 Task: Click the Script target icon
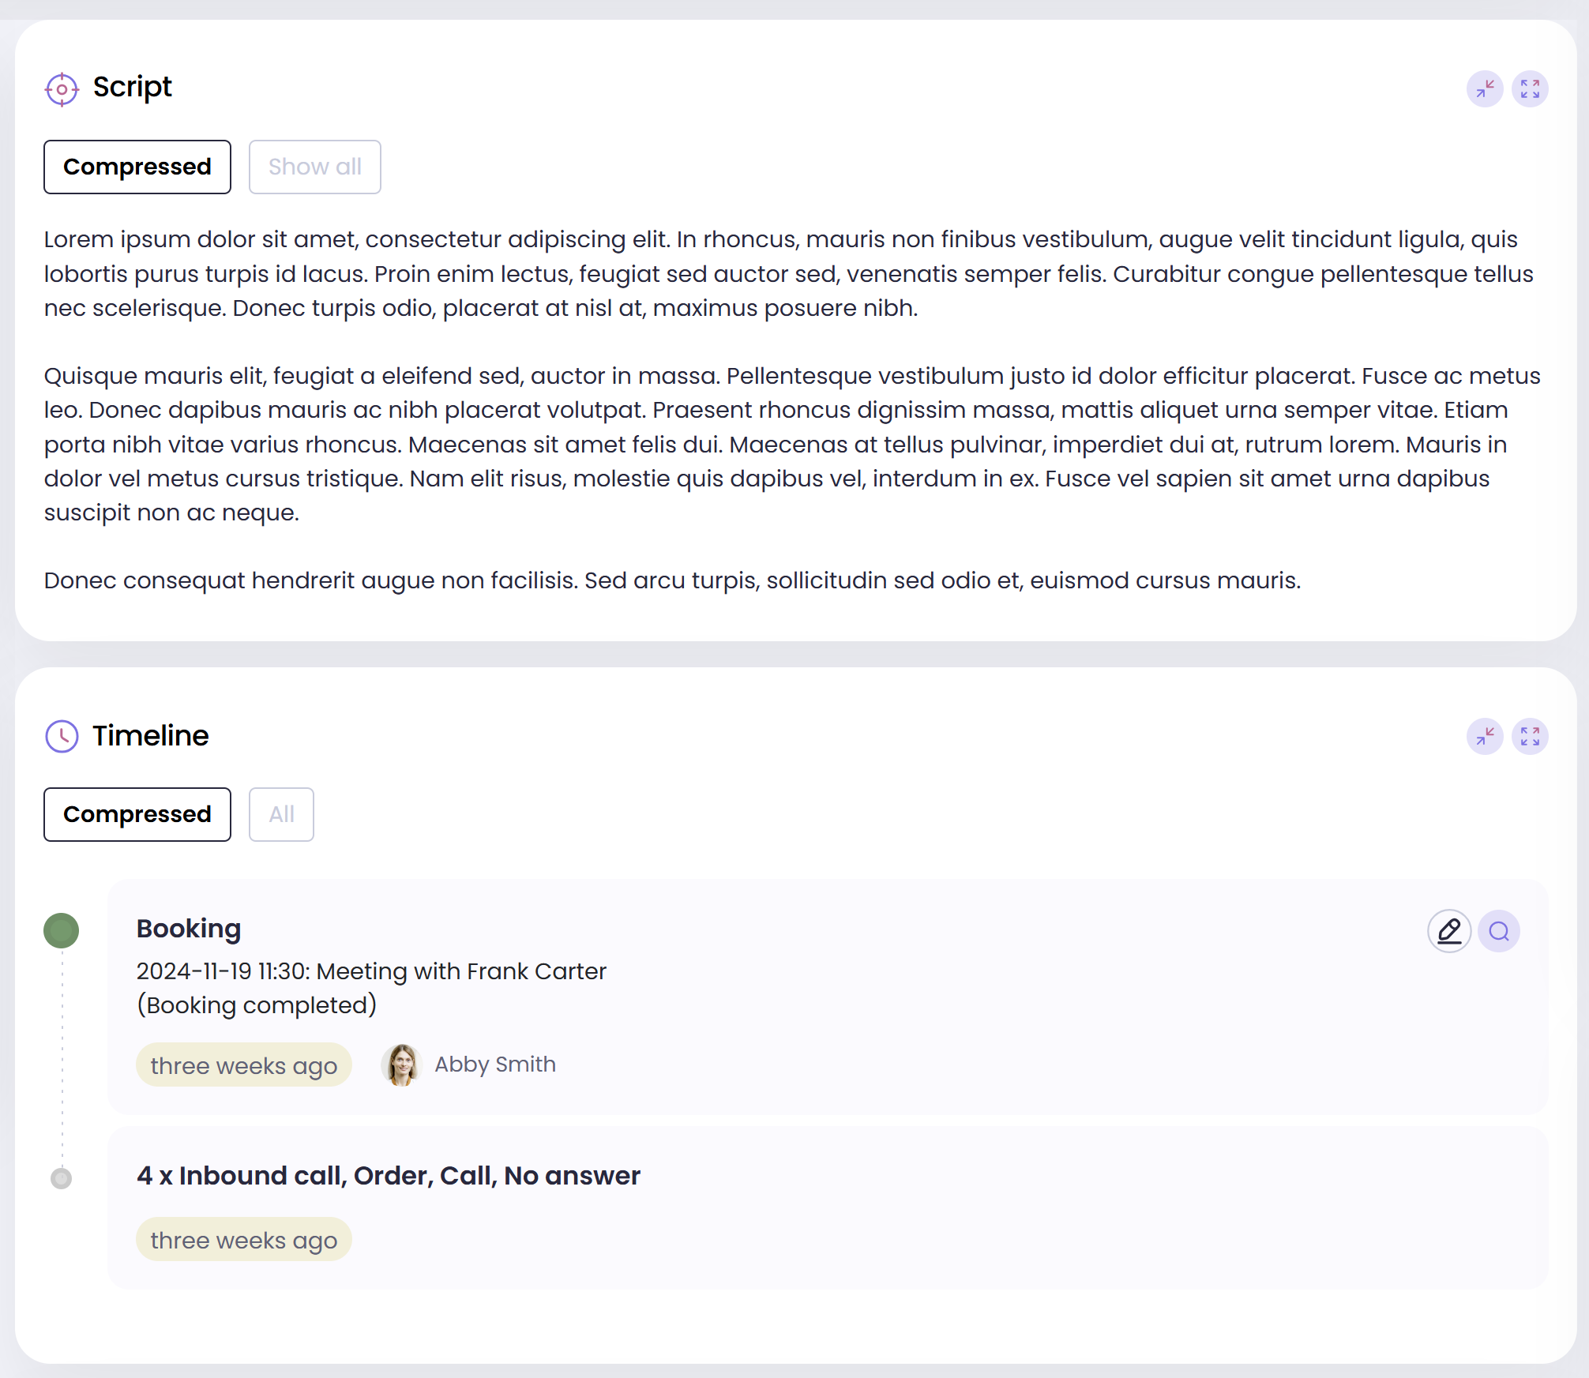click(62, 89)
